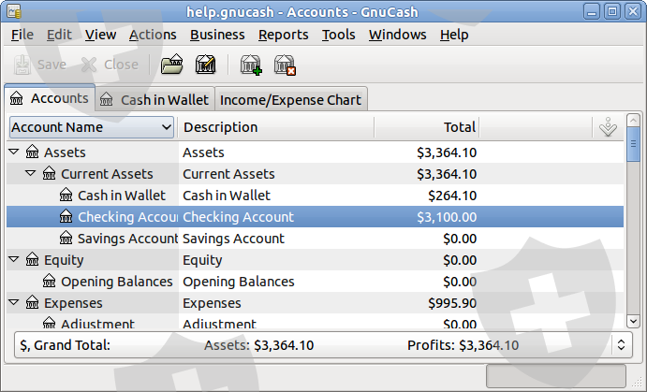This screenshot has width=647, height=392.
Task: Collapse the Current Assets subtree
Action: coord(31,174)
